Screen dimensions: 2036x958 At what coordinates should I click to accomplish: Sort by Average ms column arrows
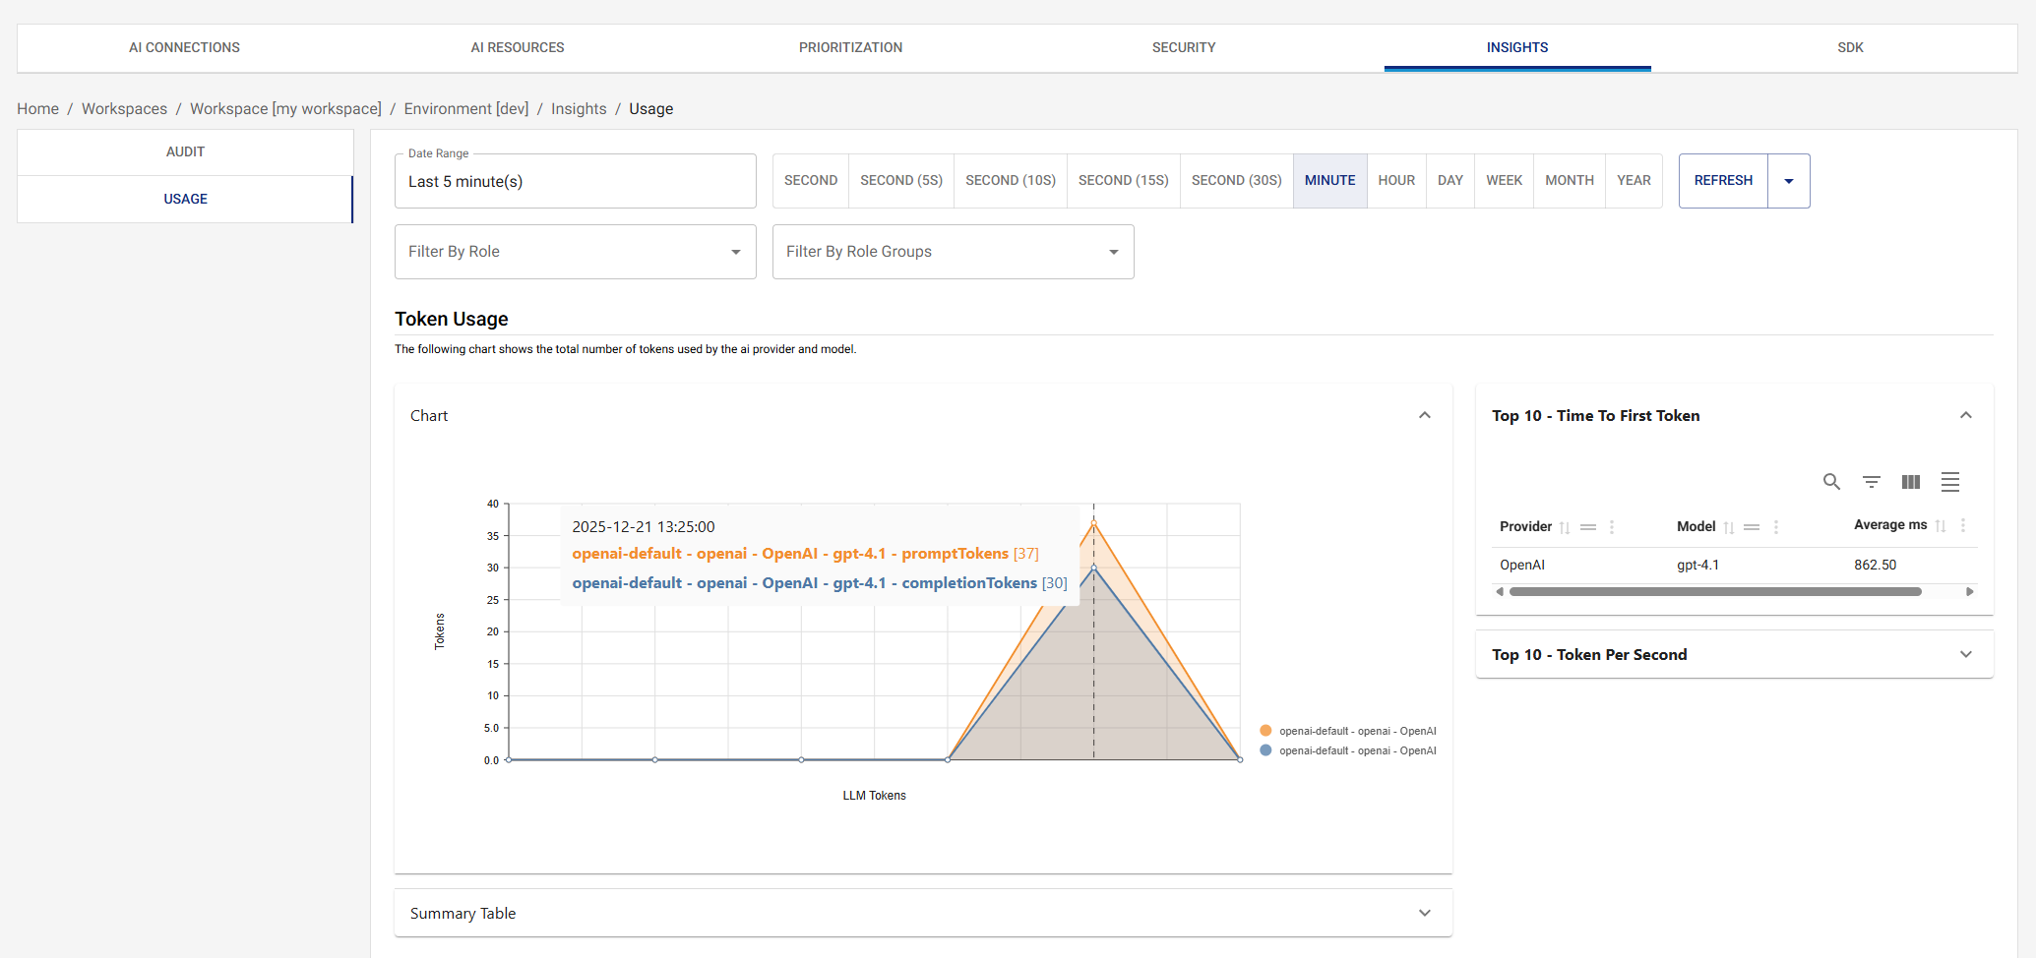click(1941, 525)
